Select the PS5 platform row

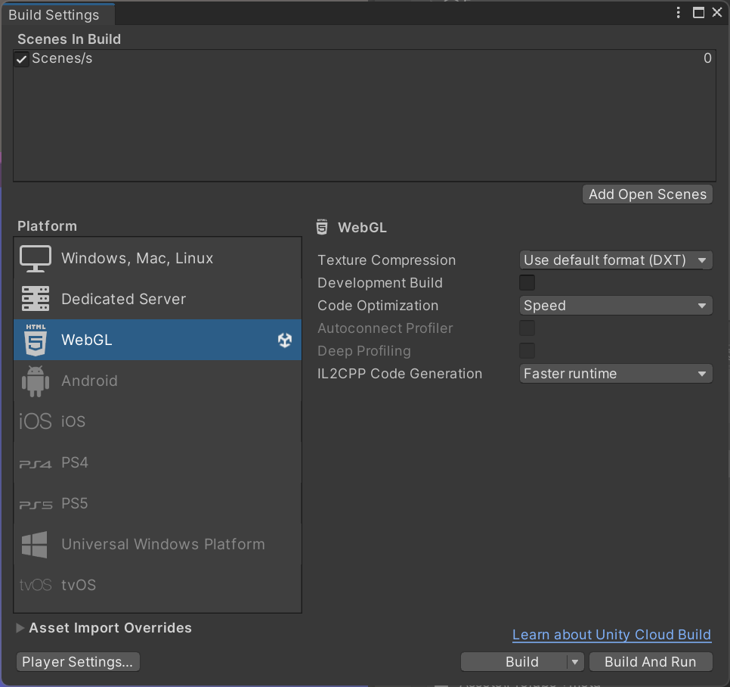click(157, 503)
